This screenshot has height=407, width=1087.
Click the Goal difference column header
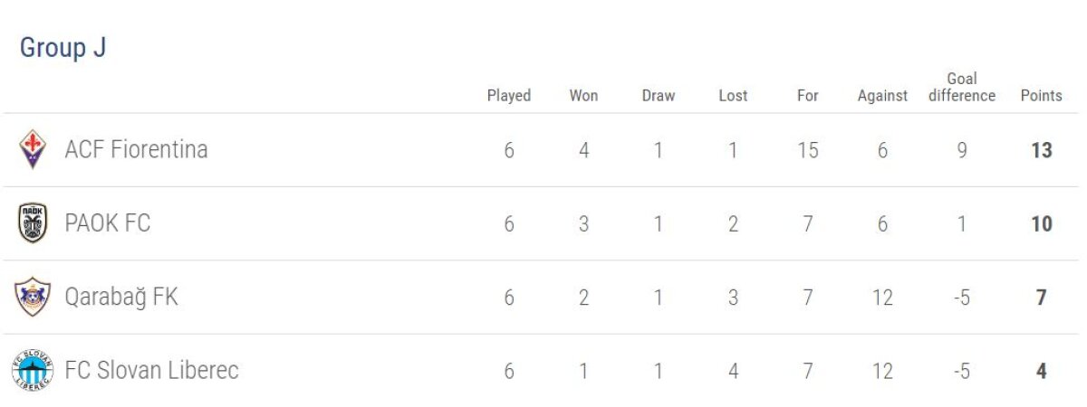[962, 87]
